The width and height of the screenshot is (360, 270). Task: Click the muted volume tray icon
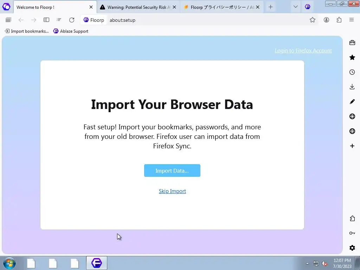[x=324, y=264]
